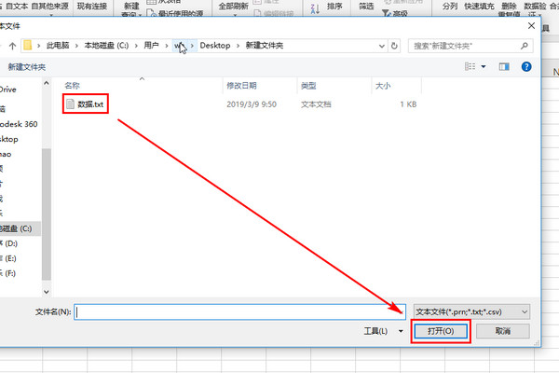Click Desktop in the address path
The image size is (559, 373).
coord(215,46)
